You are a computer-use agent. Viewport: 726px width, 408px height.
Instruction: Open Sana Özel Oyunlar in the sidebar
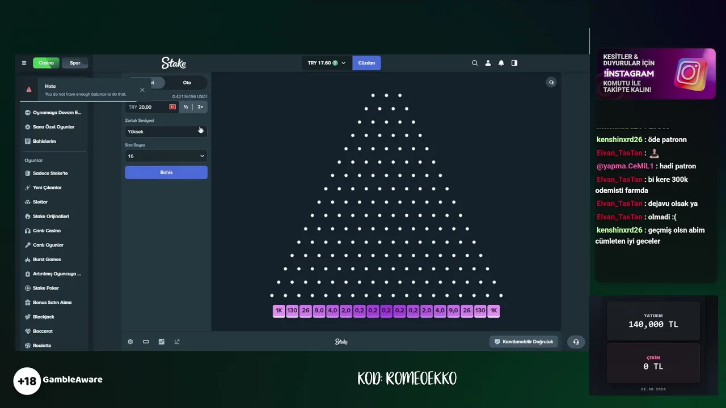(x=53, y=127)
